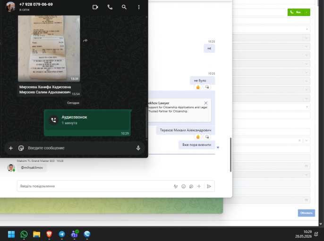Open Microsoft Teams from the taskbar
Viewport: 324px width, 241px height.
tap(75, 234)
